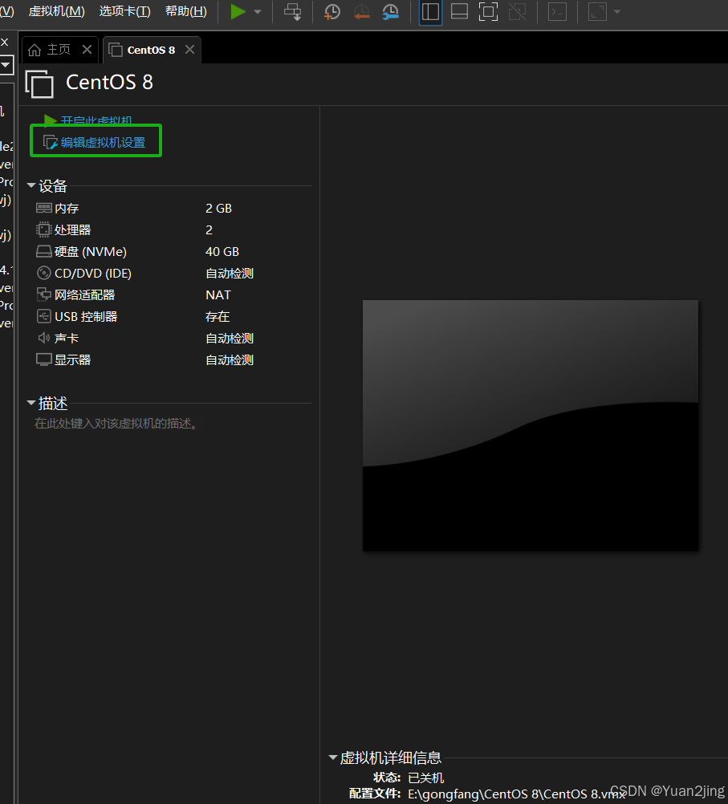728x804 pixels.
Task: Click the send Ctrl+Alt+Del toolbar icon
Action: [x=293, y=11]
